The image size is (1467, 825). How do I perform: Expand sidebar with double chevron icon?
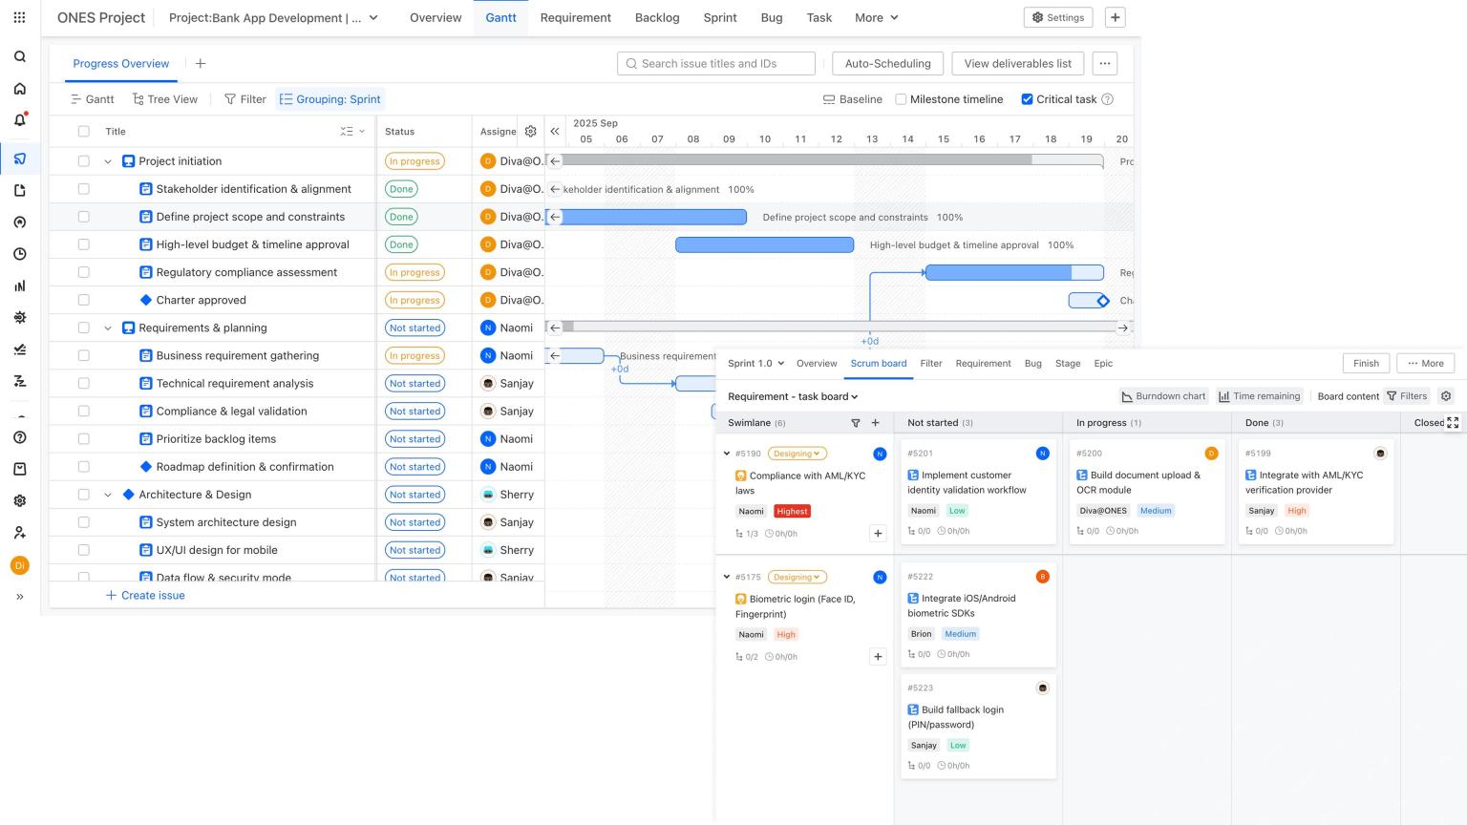coord(19,597)
